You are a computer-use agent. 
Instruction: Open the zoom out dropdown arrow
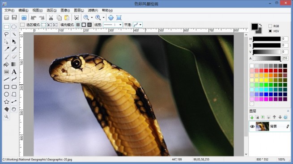pyautogui.click(x=92, y=18)
